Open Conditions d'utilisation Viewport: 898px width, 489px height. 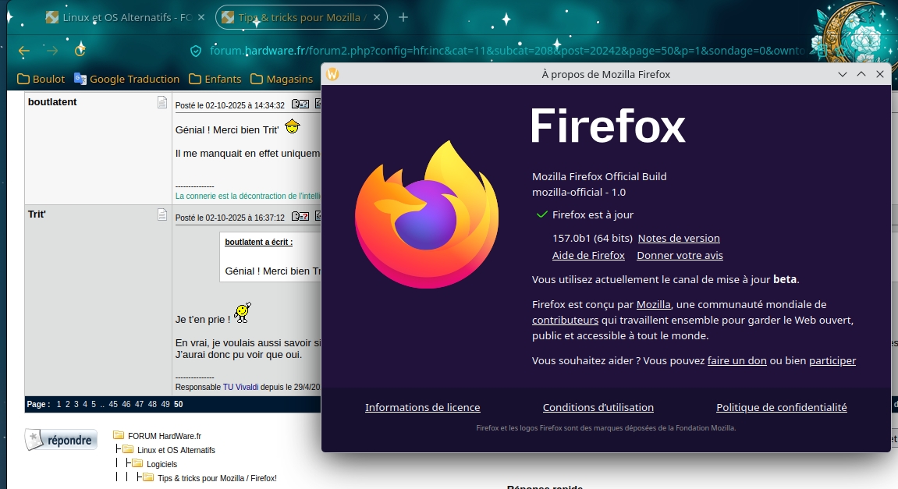[598, 408]
